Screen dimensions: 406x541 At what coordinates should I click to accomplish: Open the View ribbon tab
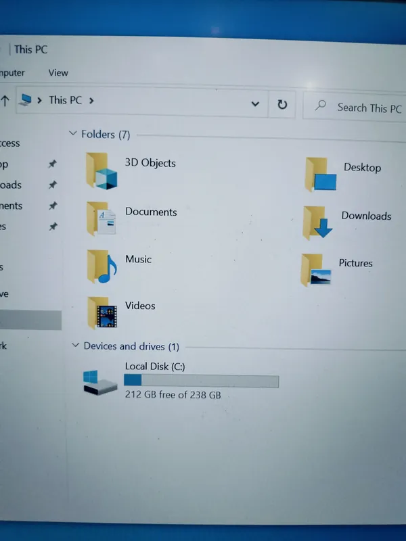click(58, 72)
